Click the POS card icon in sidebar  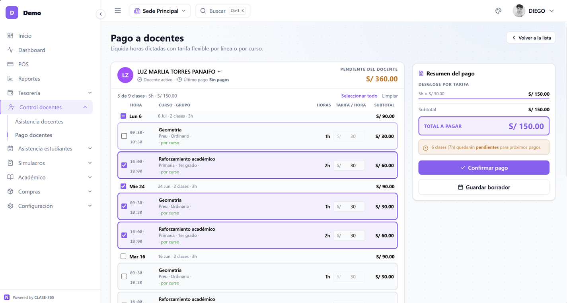(10, 64)
